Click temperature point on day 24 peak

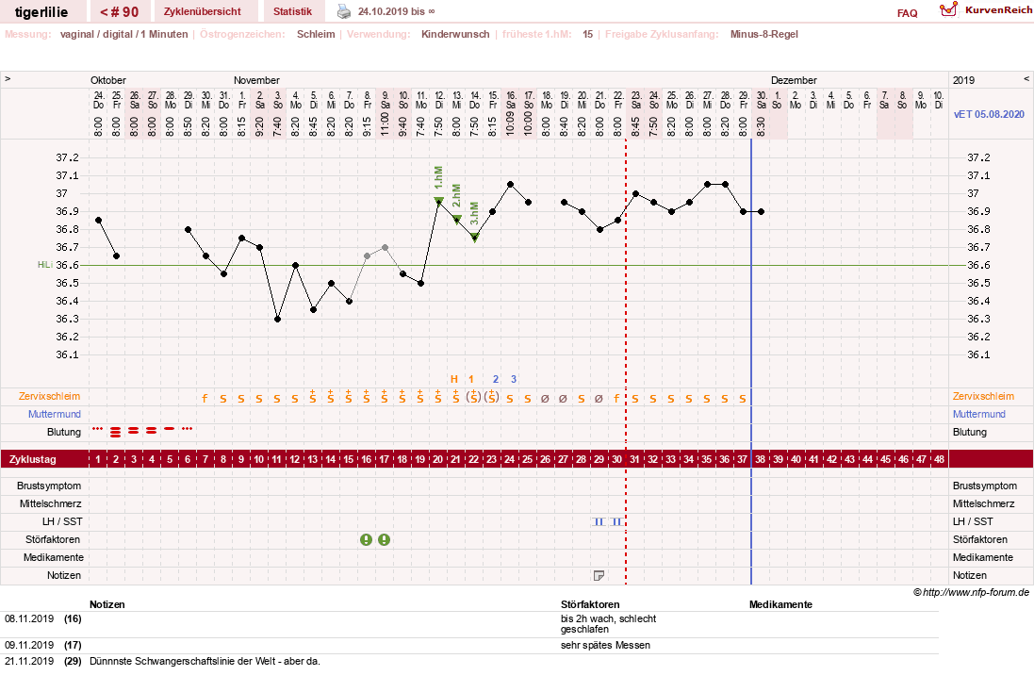coord(511,185)
